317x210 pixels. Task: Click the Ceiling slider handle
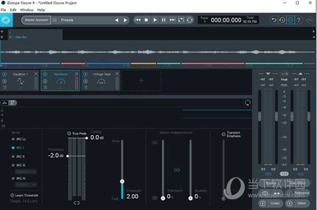click(87, 138)
